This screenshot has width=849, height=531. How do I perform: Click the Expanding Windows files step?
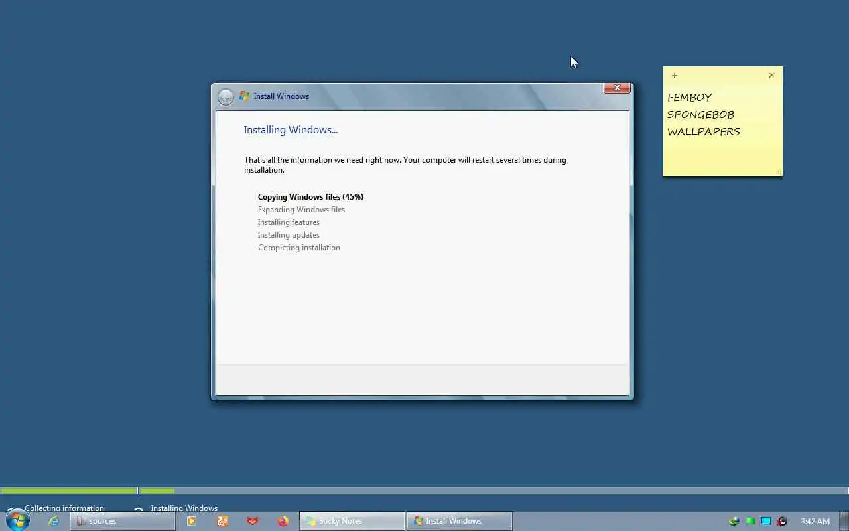301,210
